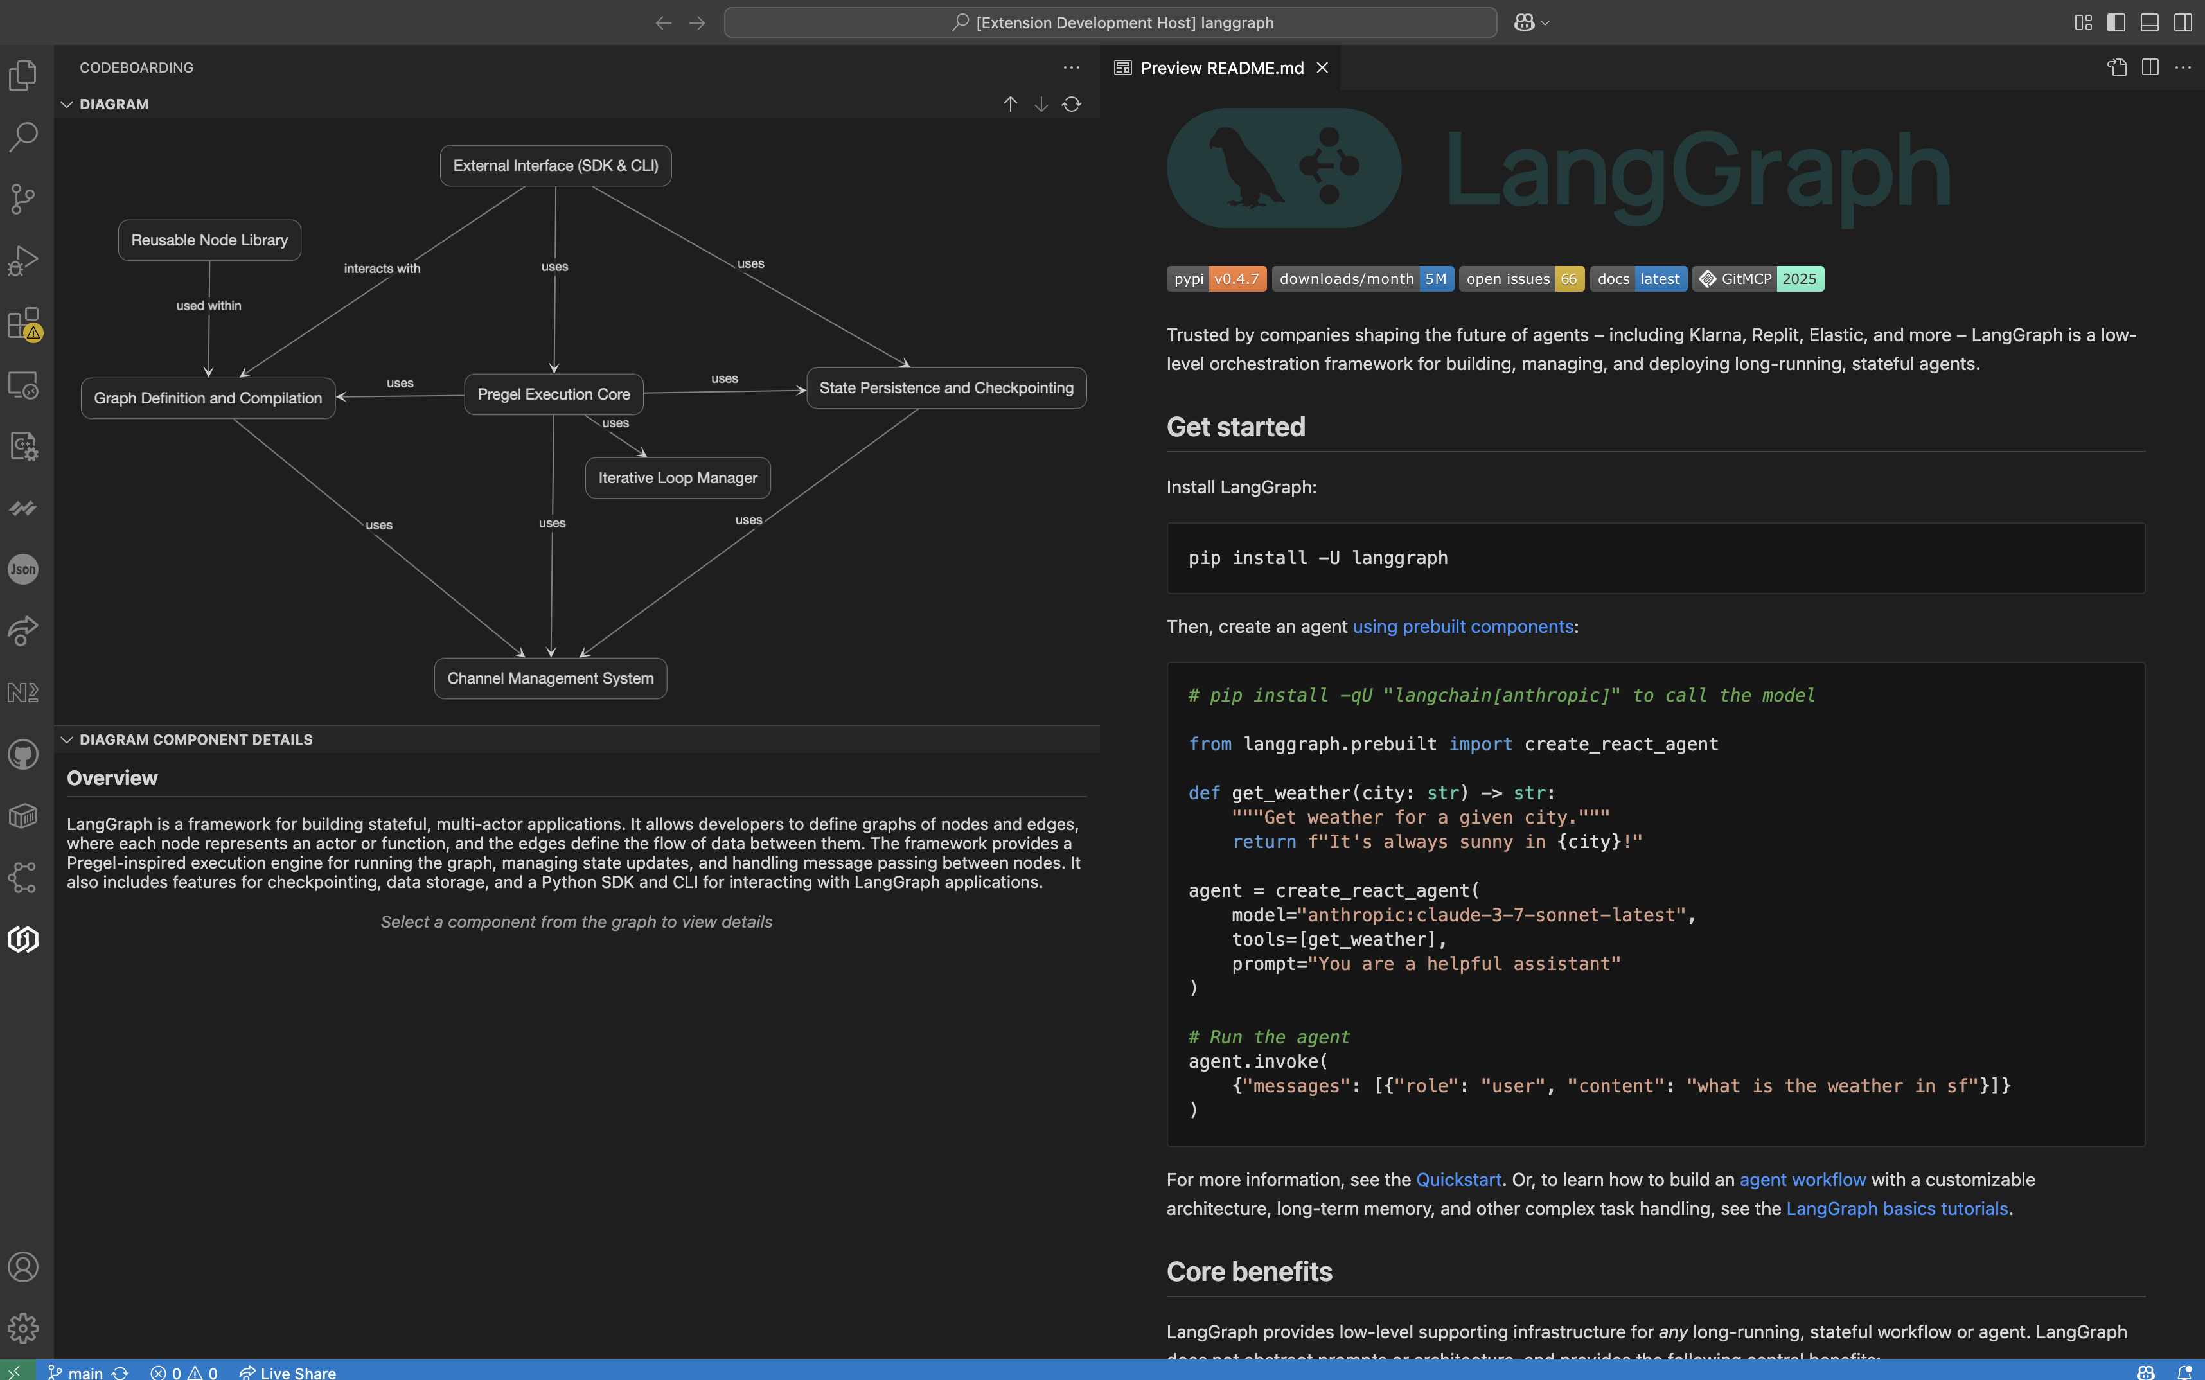Screen dimensions: 2205x1380
Task: Open the 'agent workflow' link
Action: tap(1803, 1179)
